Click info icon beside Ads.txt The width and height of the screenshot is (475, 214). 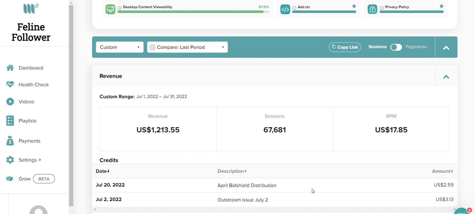(x=294, y=8)
